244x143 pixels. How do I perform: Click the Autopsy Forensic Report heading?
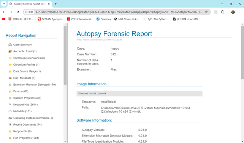[x=114, y=34]
